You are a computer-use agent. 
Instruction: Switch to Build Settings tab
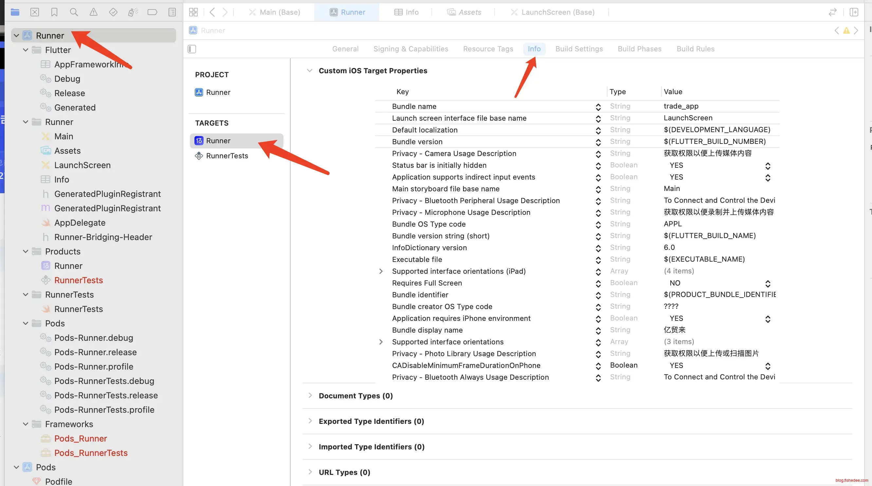(579, 49)
